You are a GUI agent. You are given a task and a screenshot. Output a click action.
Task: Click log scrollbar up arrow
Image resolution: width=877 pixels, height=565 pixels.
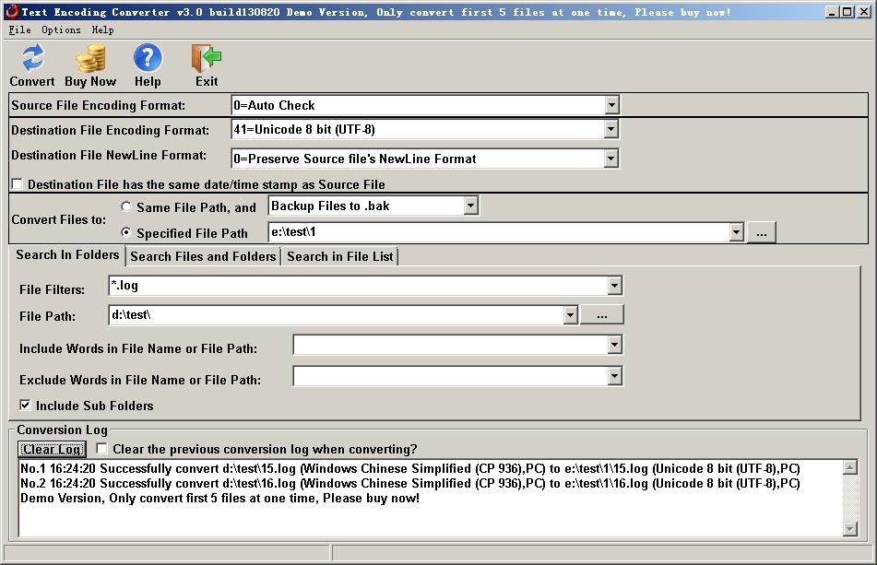[x=850, y=467]
